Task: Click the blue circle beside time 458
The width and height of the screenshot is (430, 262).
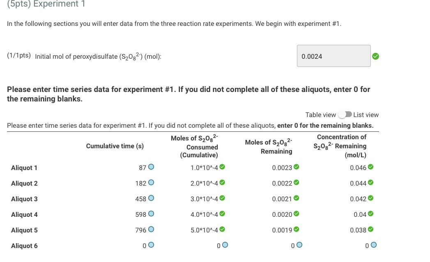Action: tap(151, 198)
